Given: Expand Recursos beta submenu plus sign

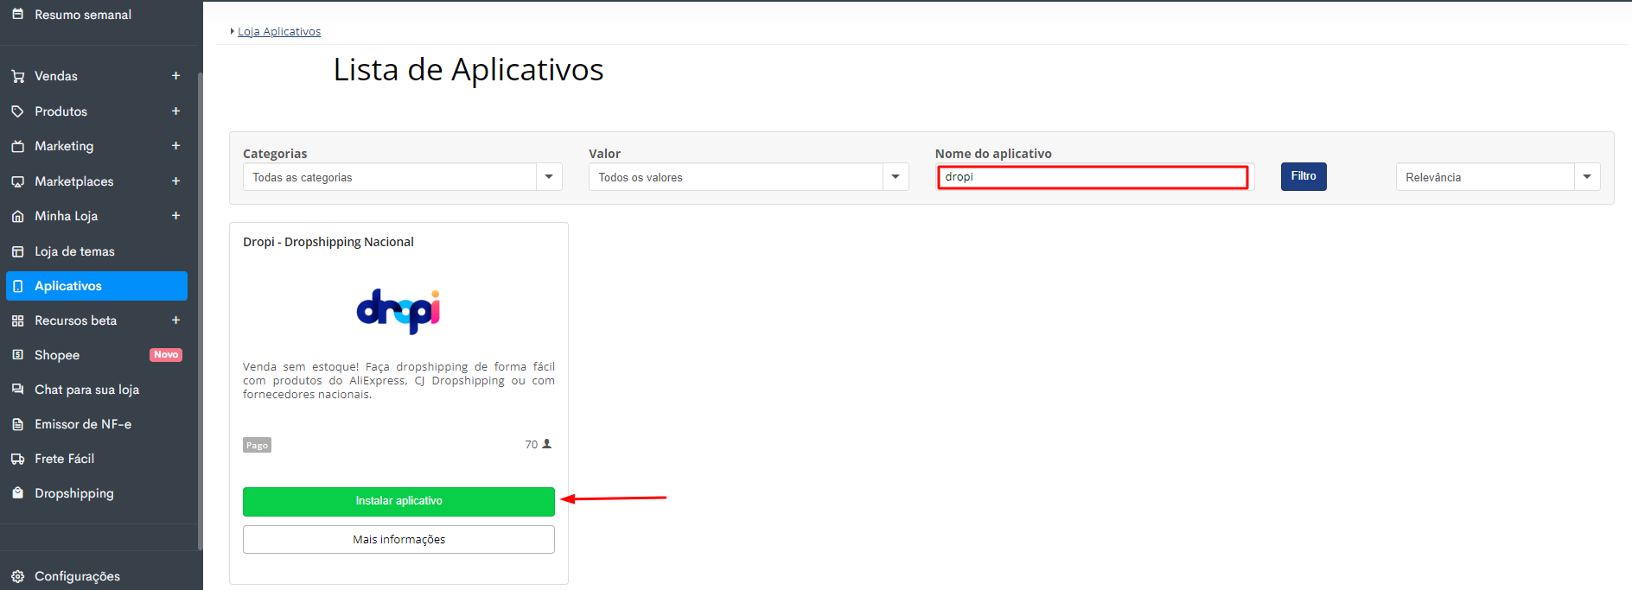Looking at the screenshot, I should click(175, 320).
